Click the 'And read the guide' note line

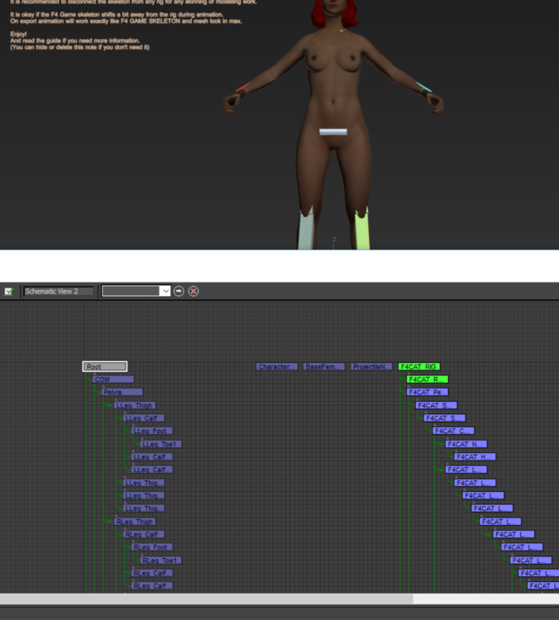coord(75,41)
